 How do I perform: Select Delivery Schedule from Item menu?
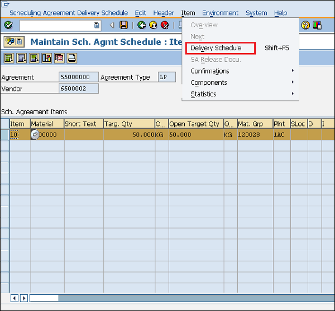pos(216,48)
